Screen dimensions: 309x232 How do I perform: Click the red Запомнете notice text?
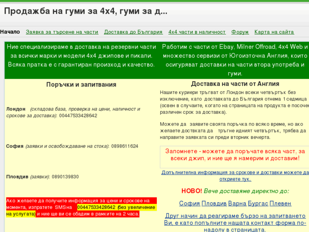click(x=235, y=155)
